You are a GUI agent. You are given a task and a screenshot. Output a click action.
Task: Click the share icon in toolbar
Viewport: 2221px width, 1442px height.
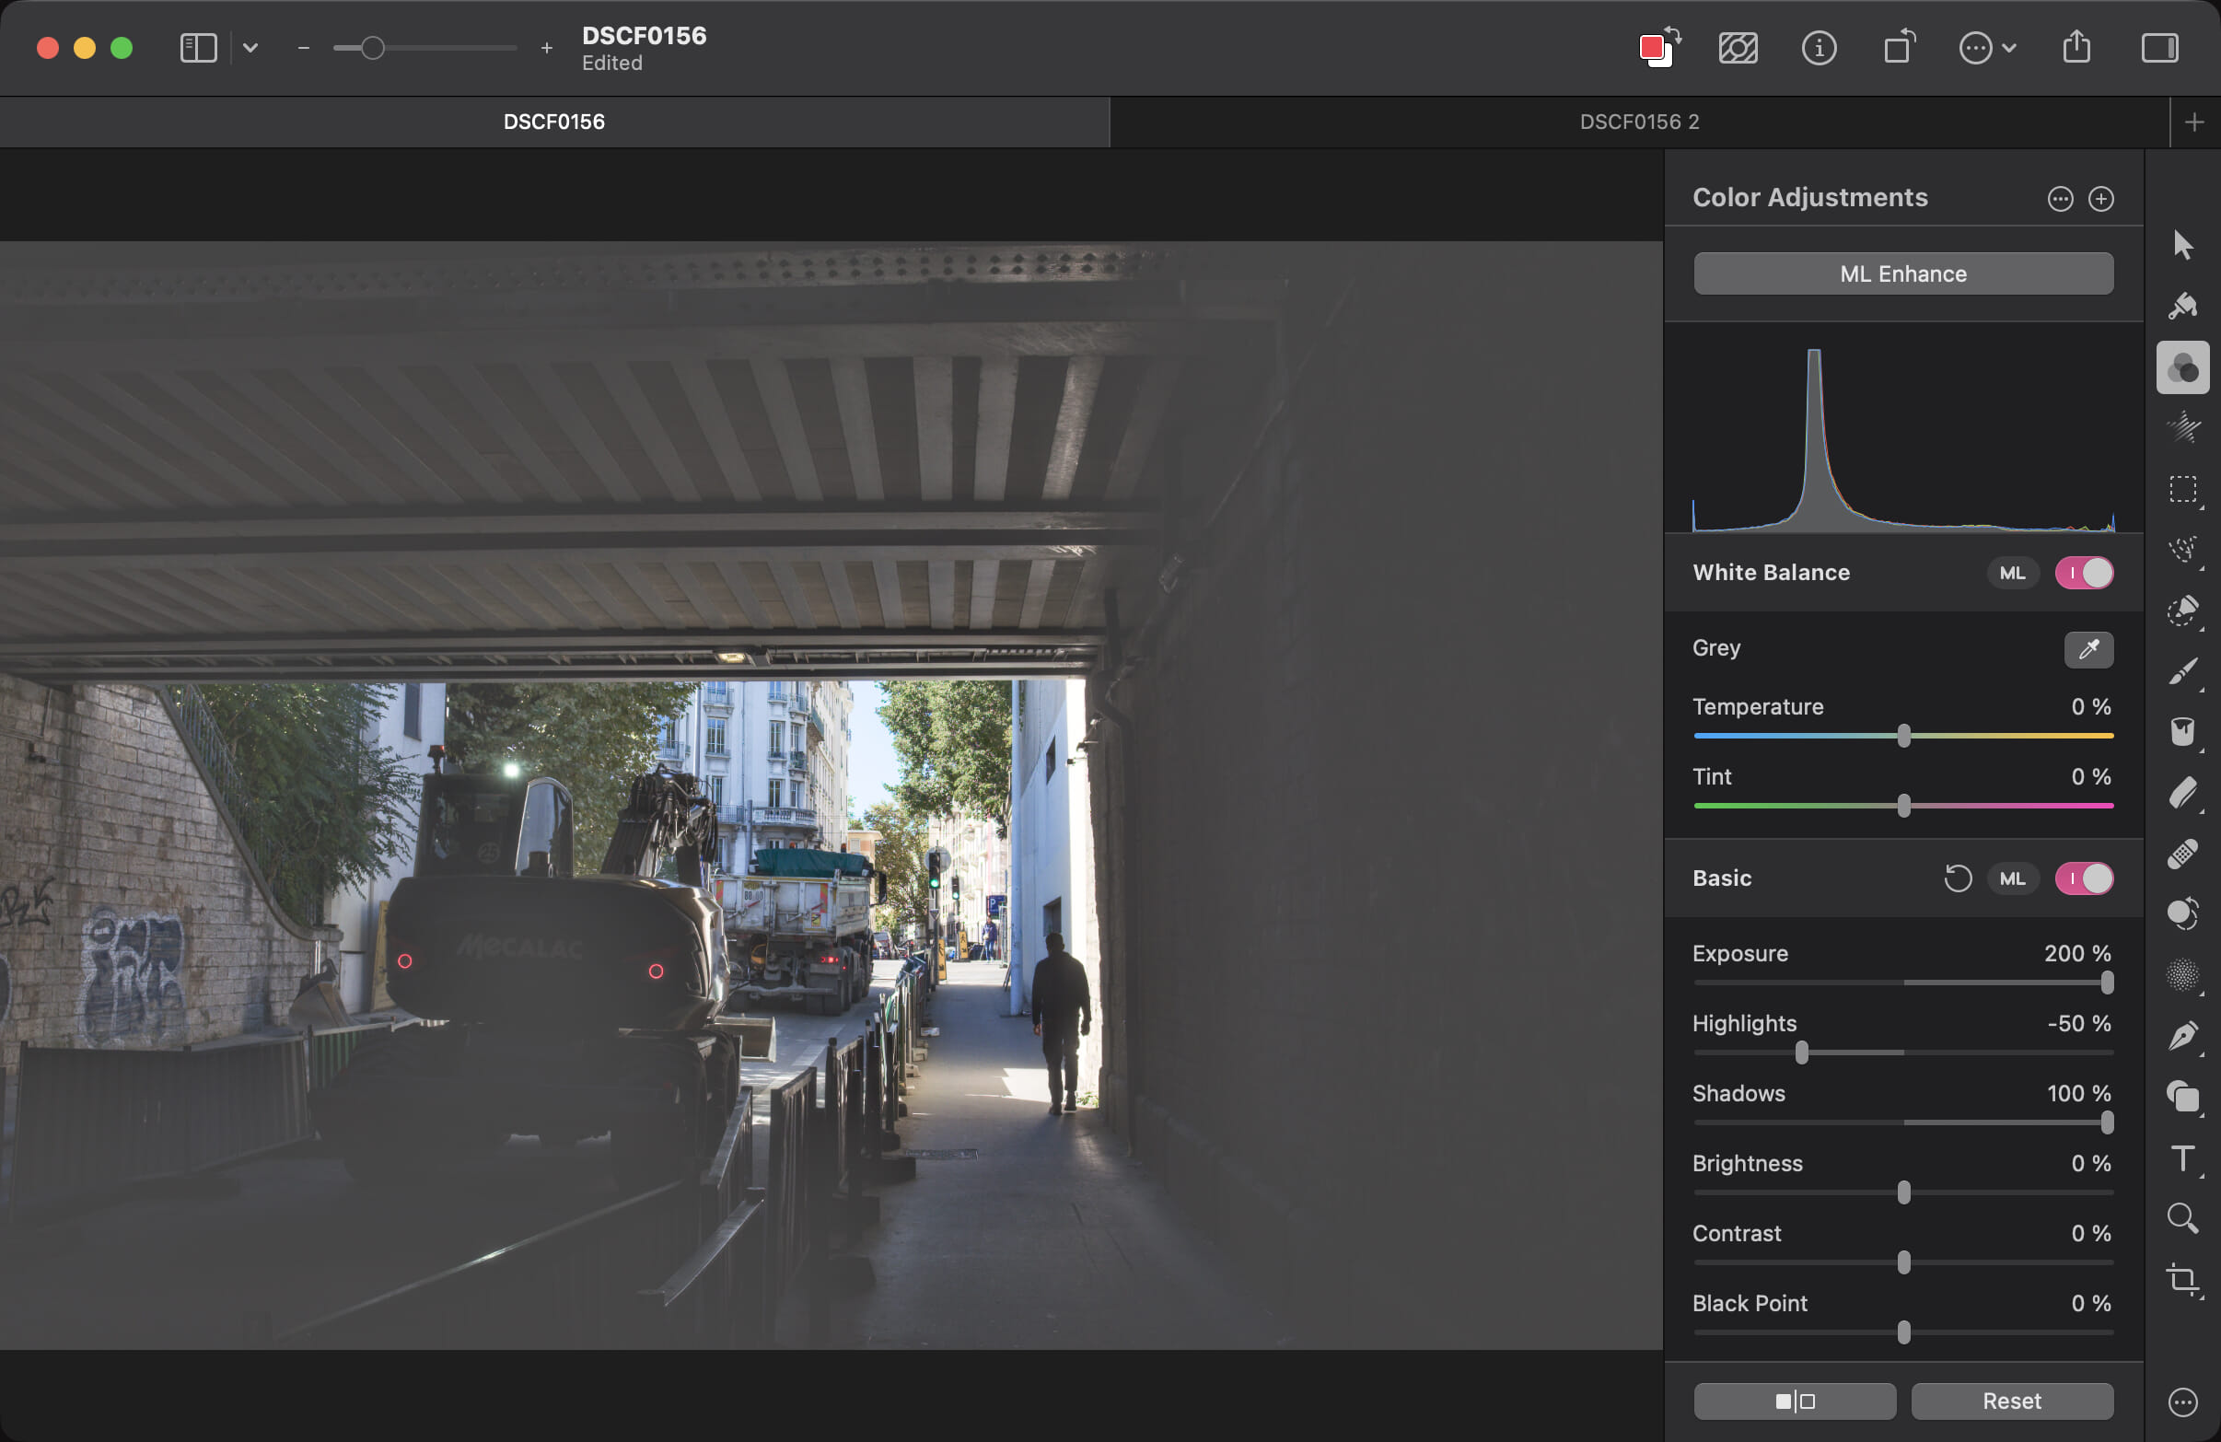pos(2076,48)
